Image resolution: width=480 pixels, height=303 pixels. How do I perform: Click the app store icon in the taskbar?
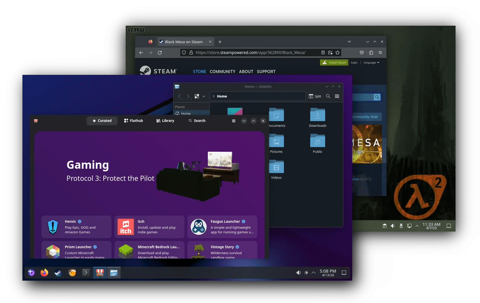(100, 272)
